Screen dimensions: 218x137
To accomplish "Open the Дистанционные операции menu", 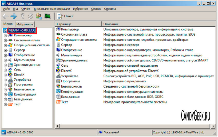I will click(52, 9).
